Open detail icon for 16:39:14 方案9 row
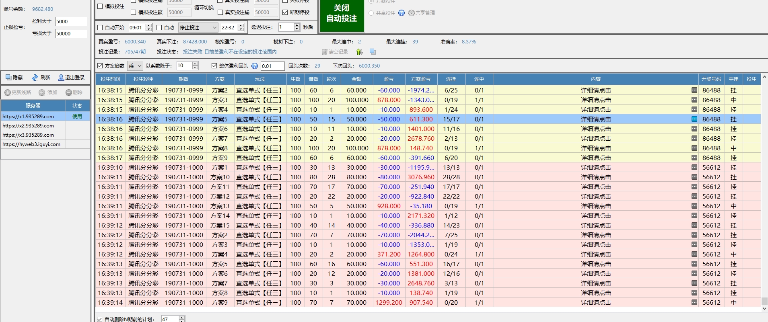The image size is (768, 322). [x=694, y=302]
